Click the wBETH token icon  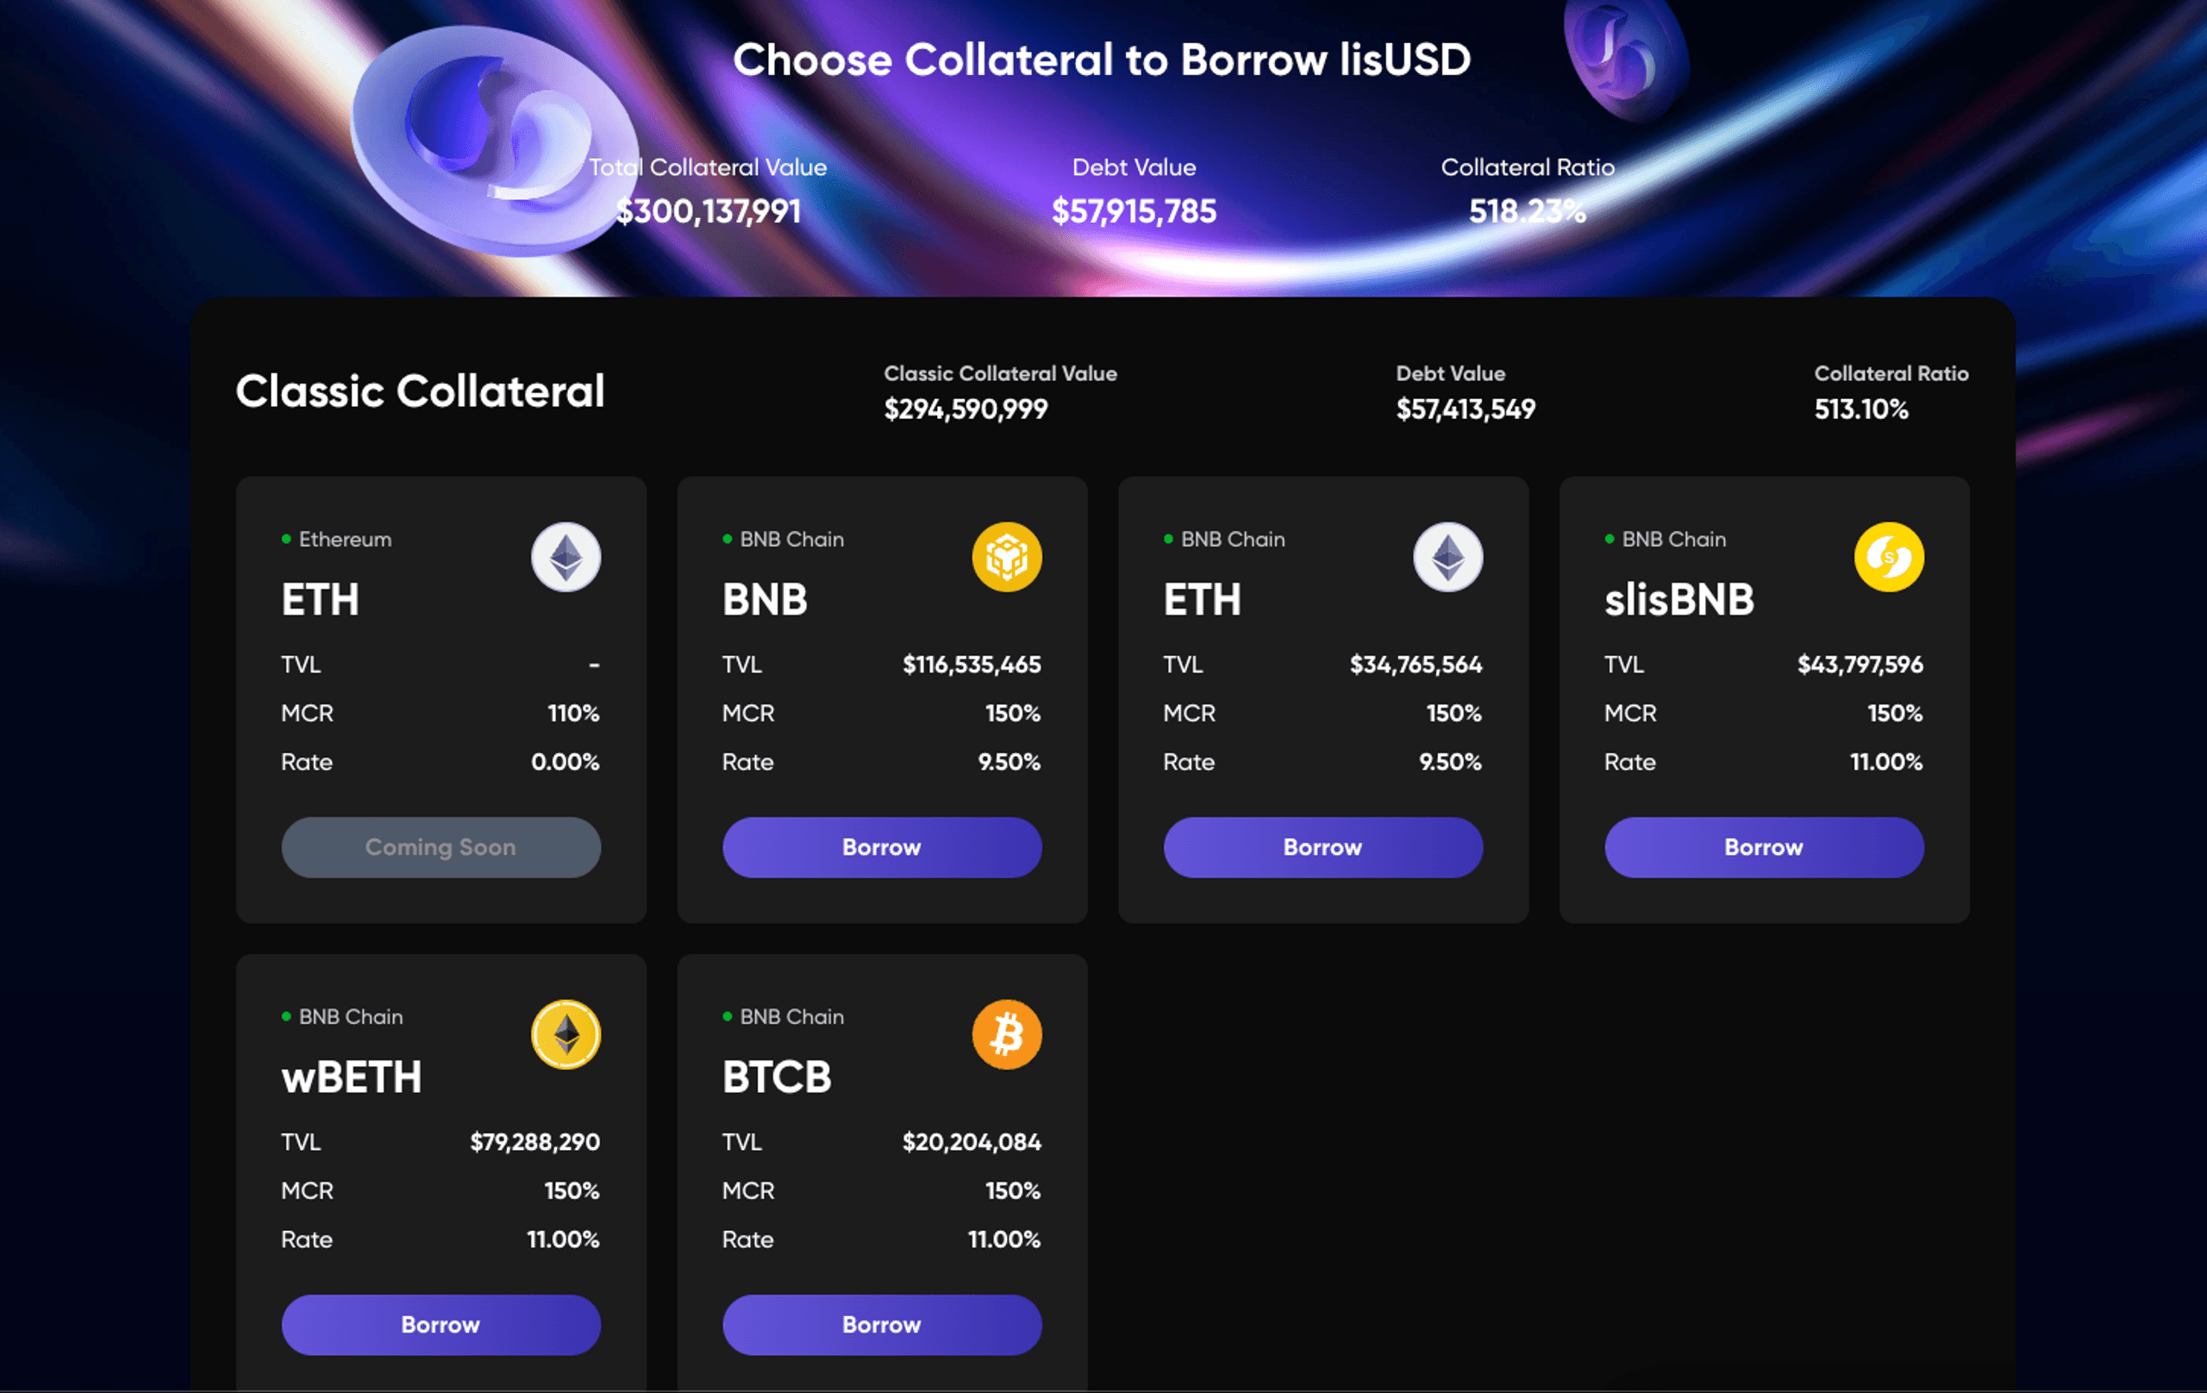566,1034
